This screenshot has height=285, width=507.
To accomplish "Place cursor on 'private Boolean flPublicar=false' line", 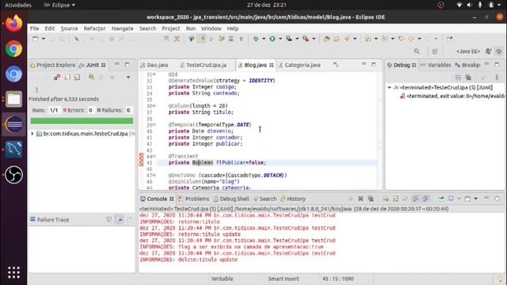I will (x=267, y=162).
